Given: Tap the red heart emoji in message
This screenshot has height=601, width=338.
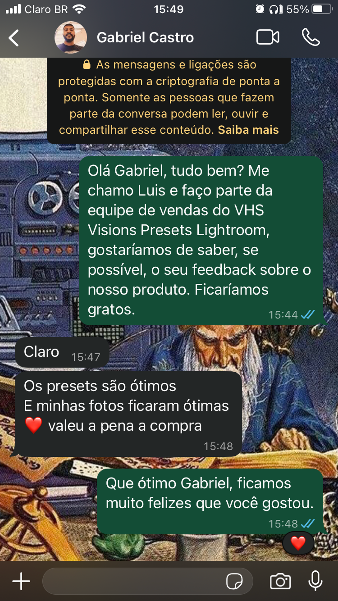Looking at the screenshot, I should click(x=33, y=425).
